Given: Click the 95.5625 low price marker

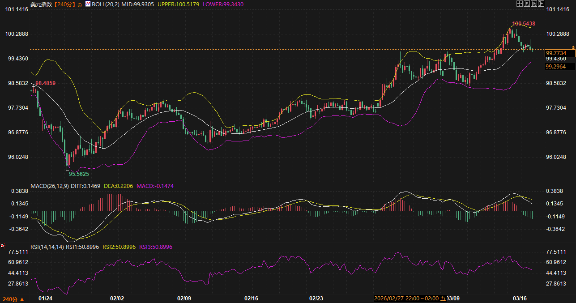Looking at the screenshot, I should [x=78, y=173].
